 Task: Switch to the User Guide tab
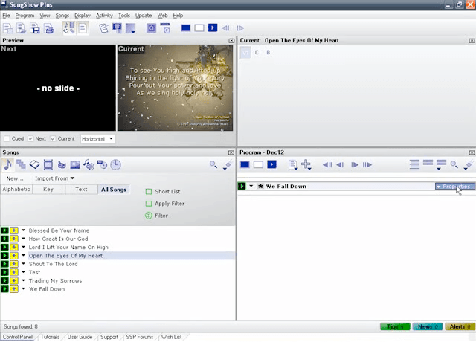point(80,337)
